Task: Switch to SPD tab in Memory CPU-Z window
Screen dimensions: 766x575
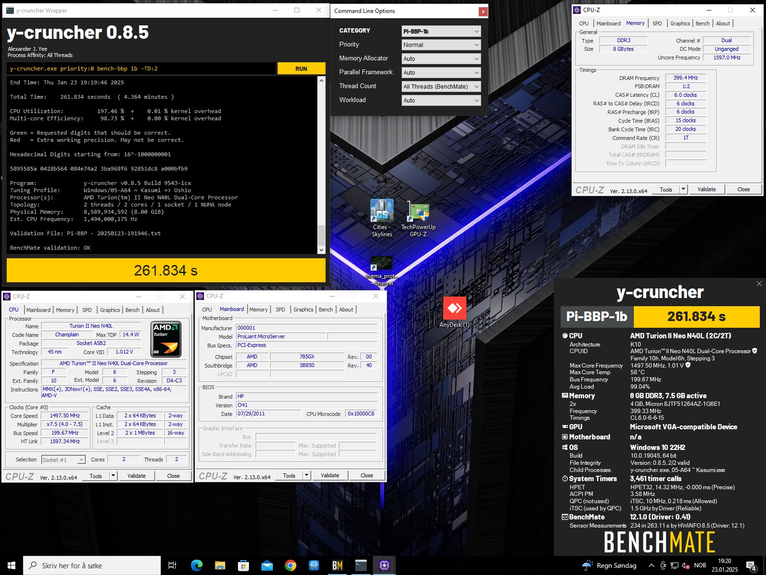Action: (657, 23)
